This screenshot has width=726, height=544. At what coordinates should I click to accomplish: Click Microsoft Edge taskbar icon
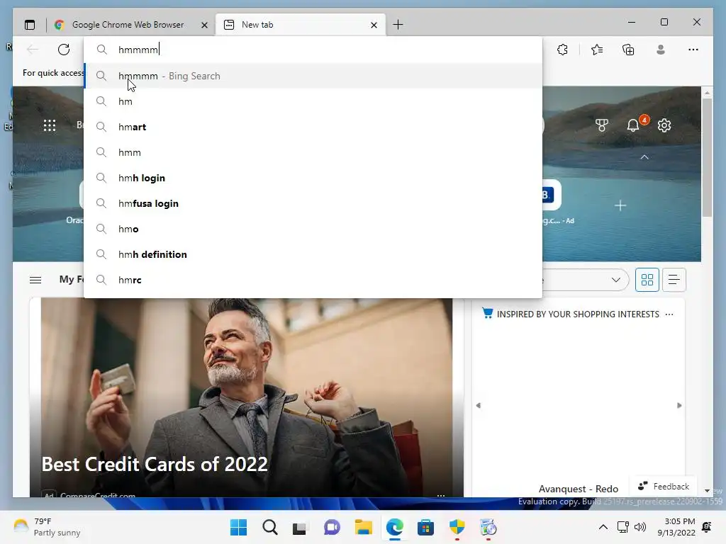pyautogui.click(x=394, y=527)
